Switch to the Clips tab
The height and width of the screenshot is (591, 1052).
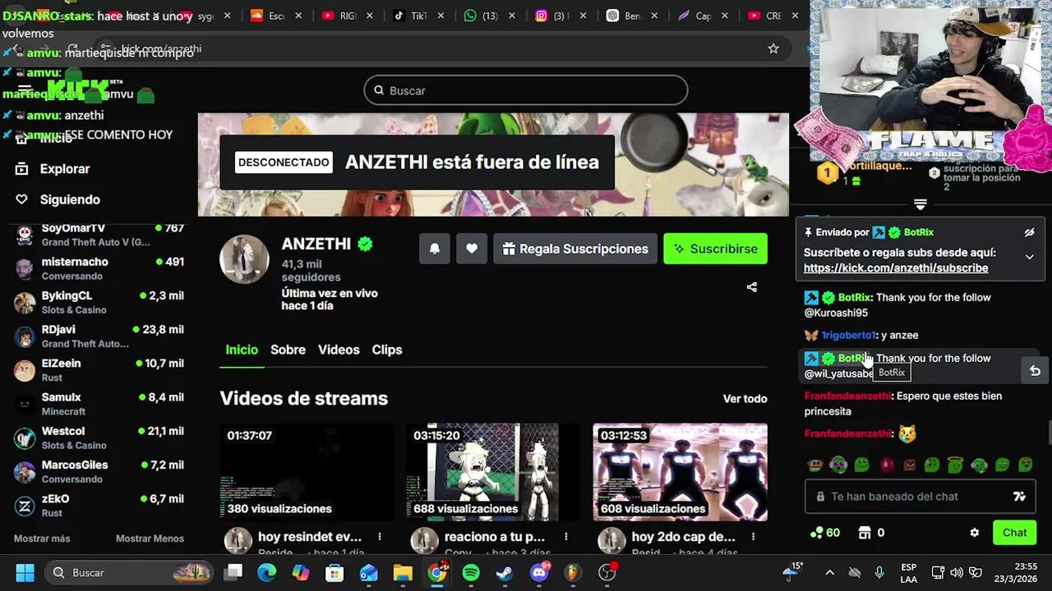tap(386, 350)
